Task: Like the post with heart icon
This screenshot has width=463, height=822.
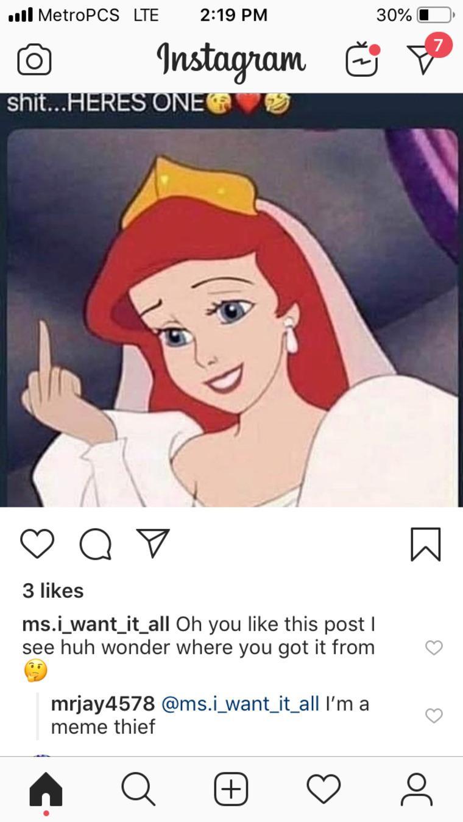Action: coord(37,544)
